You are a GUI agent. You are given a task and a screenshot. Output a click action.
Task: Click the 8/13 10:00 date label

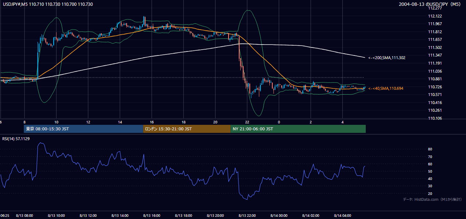(56, 216)
